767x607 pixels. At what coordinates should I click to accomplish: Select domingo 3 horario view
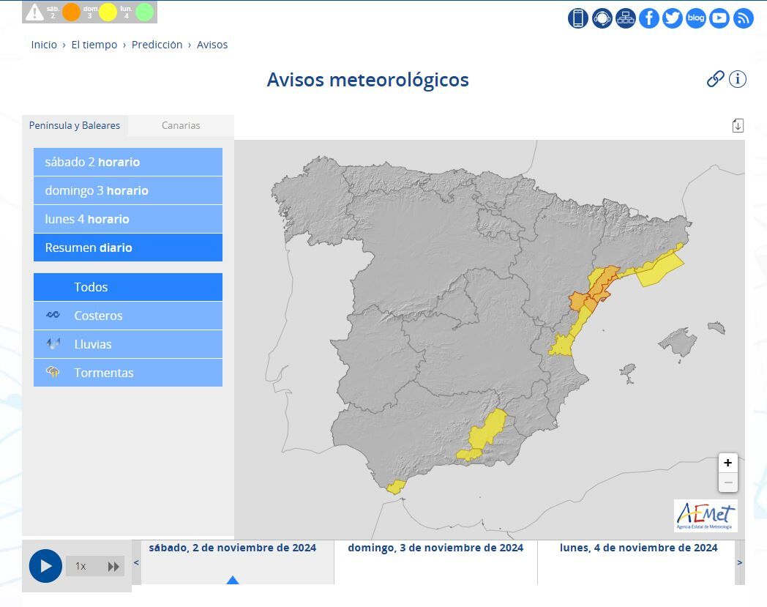[x=128, y=190]
